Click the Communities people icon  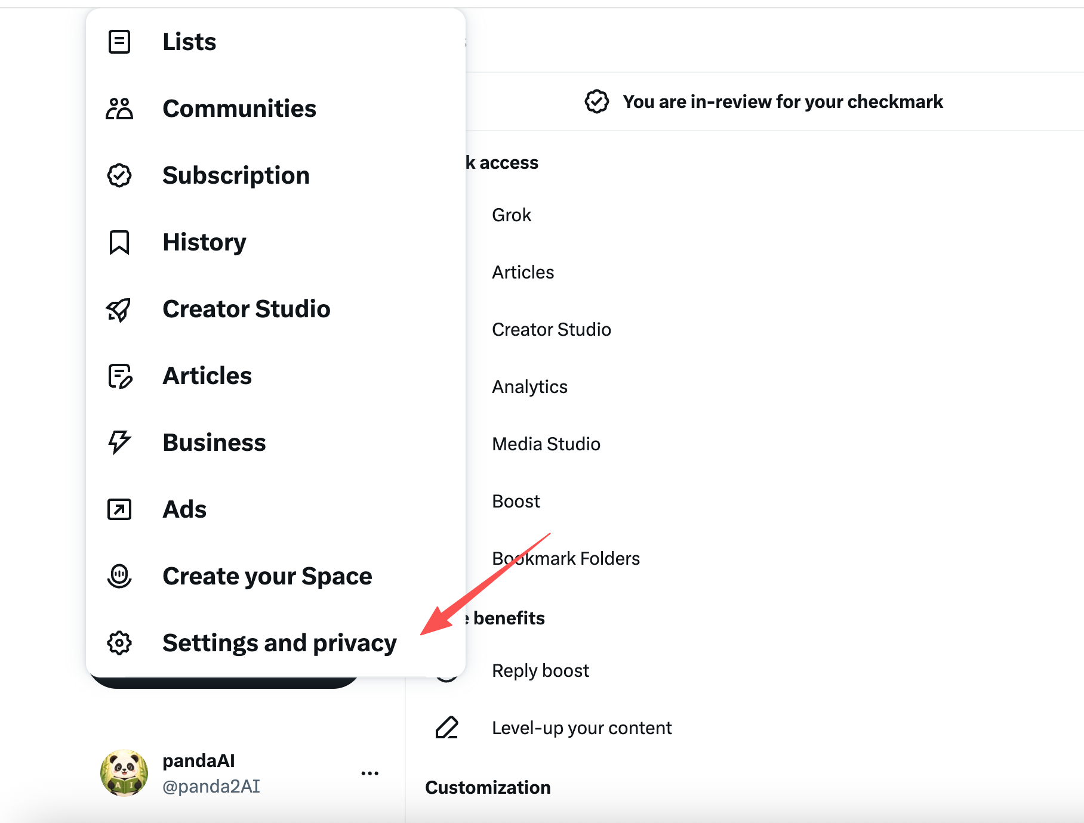click(x=119, y=109)
